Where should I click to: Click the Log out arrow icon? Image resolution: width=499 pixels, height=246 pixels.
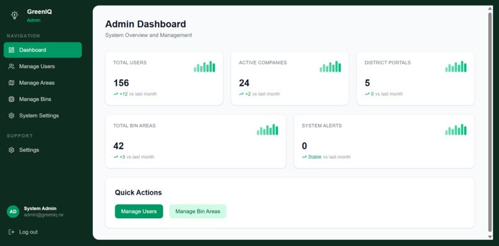point(12,232)
